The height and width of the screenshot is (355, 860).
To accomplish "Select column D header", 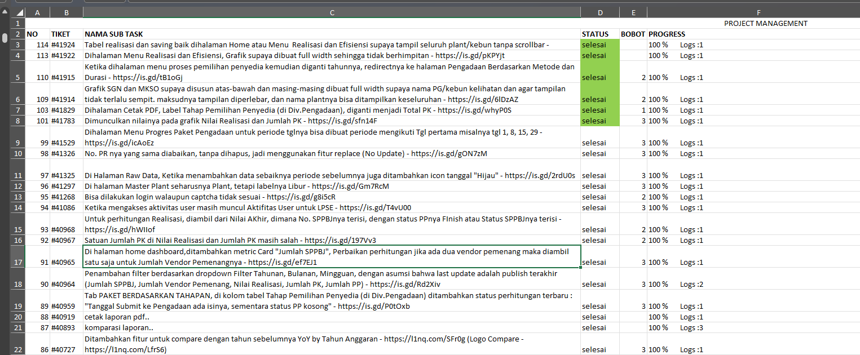I will point(599,12).
